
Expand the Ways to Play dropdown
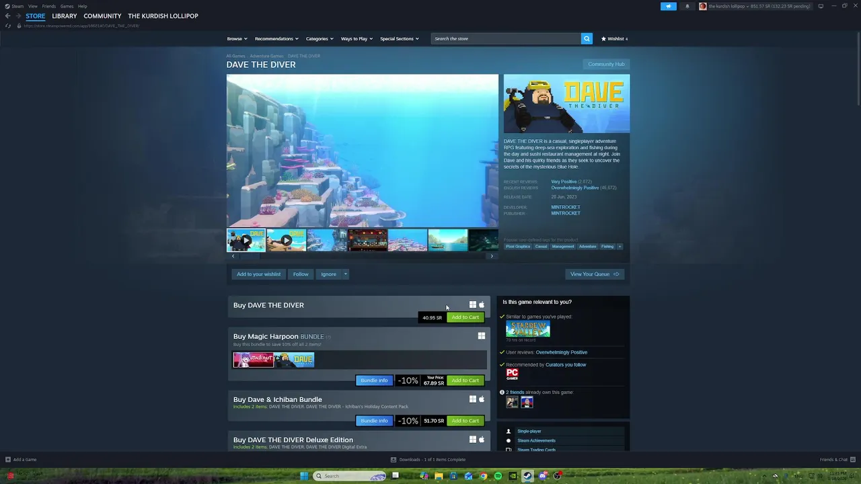click(x=356, y=38)
